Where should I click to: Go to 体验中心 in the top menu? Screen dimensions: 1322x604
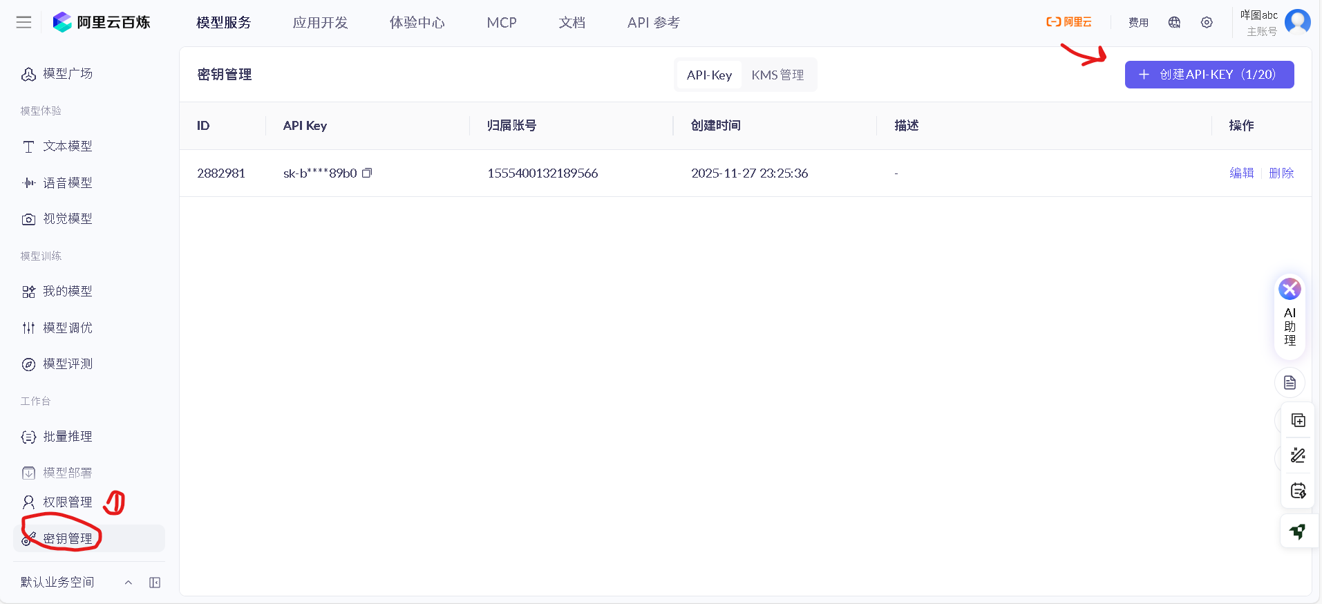pyautogui.click(x=417, y=23)
